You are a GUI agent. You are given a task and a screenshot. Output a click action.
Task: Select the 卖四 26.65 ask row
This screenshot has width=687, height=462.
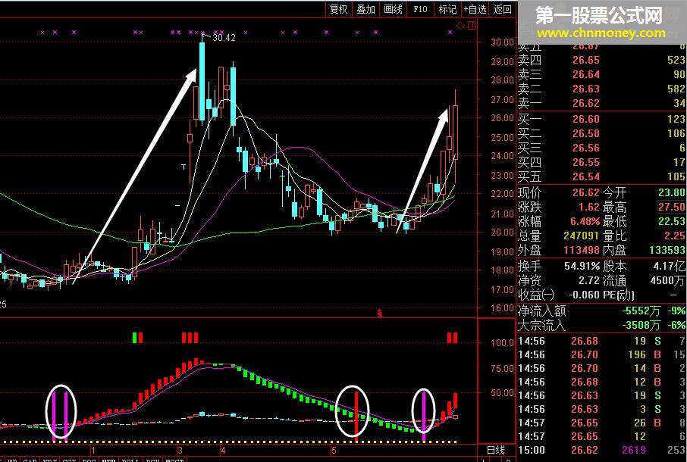(601, 60)
